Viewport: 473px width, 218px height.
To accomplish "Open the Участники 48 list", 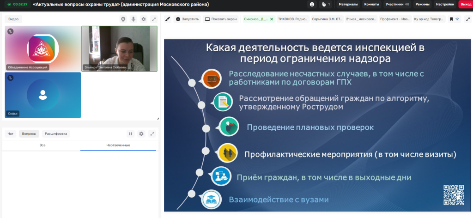I will (397, 5).
